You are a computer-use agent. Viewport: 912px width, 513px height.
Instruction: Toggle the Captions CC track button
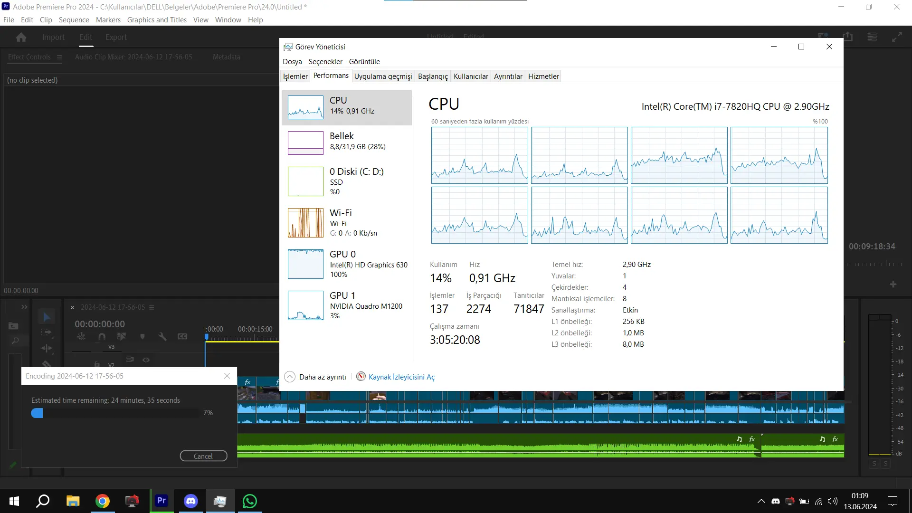tap(182, 336)
